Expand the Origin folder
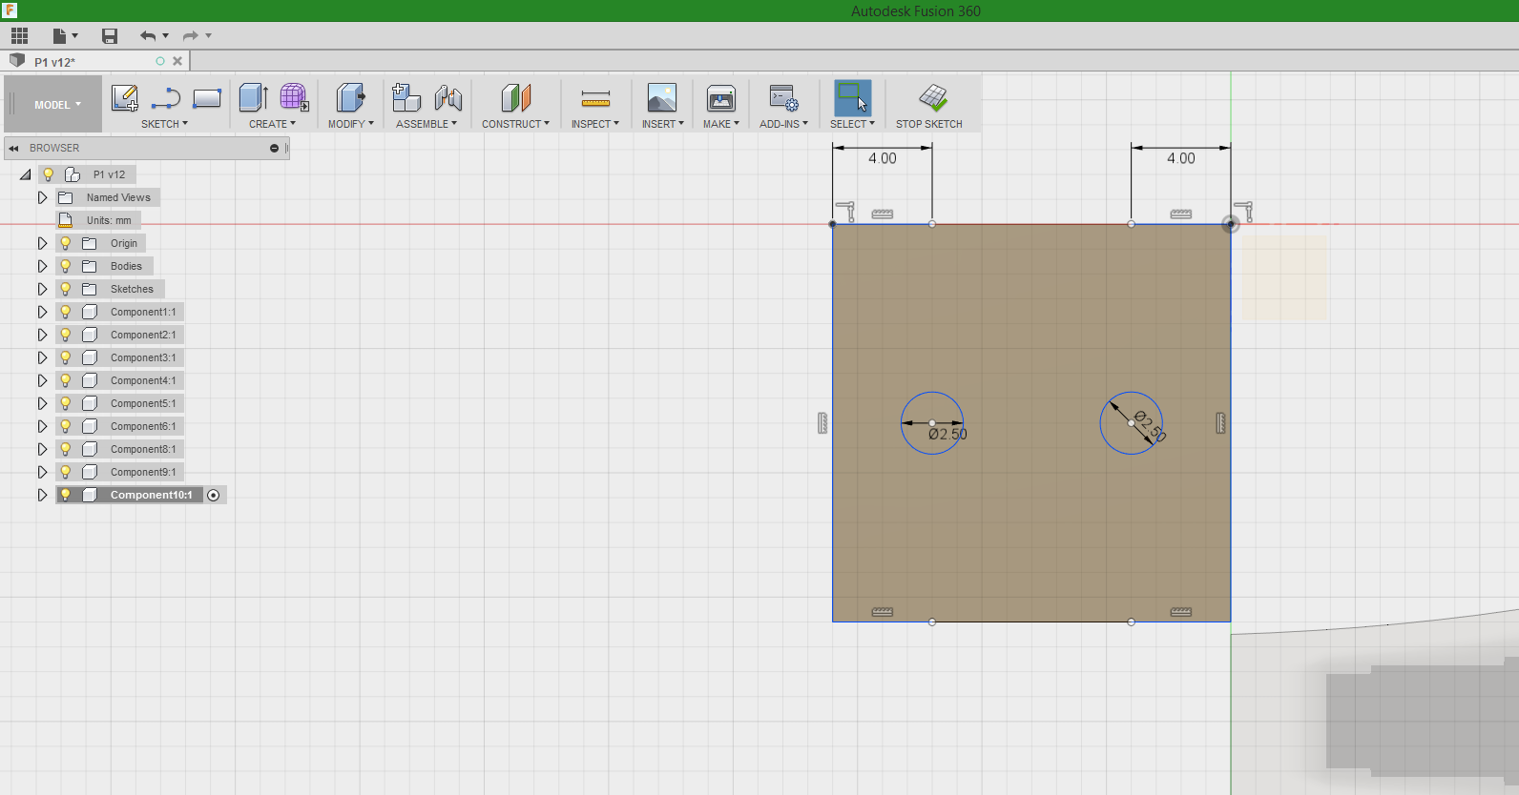The height and width of the screenshot is (795, 1519). coord(42,243)
